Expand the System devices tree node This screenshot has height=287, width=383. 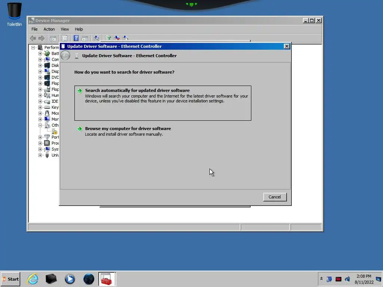tap(40, 149)
